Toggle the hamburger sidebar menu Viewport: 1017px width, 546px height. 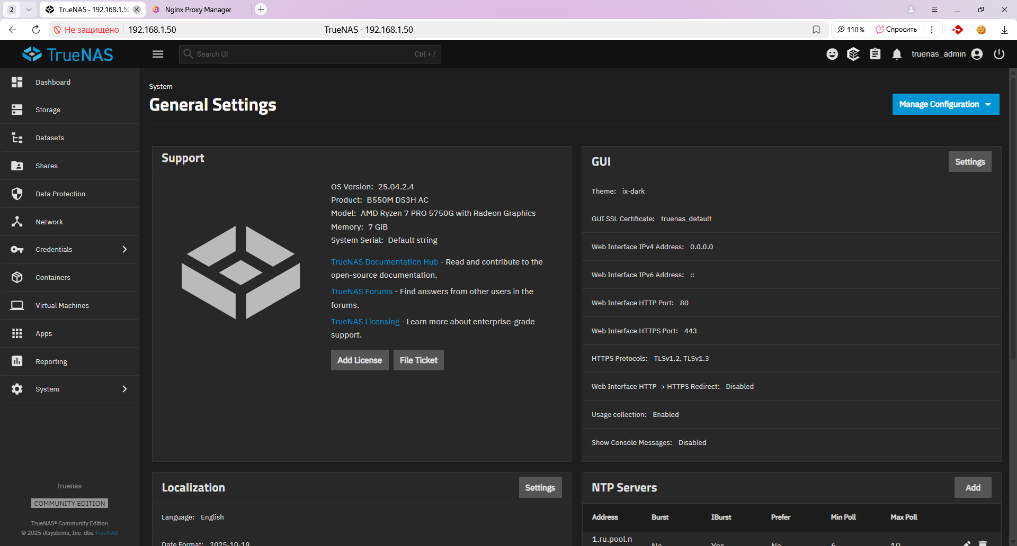pos(158,54)
